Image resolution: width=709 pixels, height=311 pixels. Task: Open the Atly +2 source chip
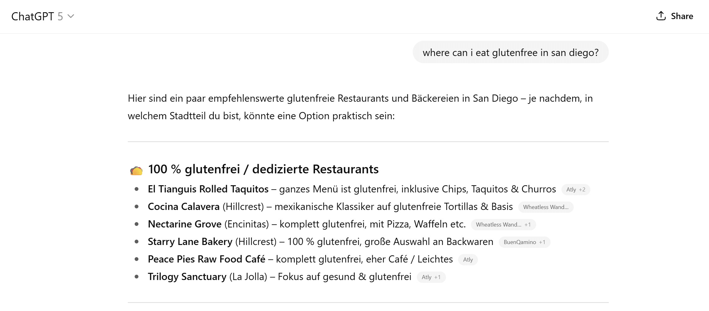point(575,190)
